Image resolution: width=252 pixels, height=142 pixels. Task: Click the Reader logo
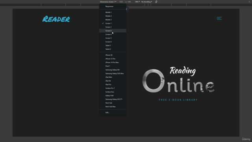(56, 19)
